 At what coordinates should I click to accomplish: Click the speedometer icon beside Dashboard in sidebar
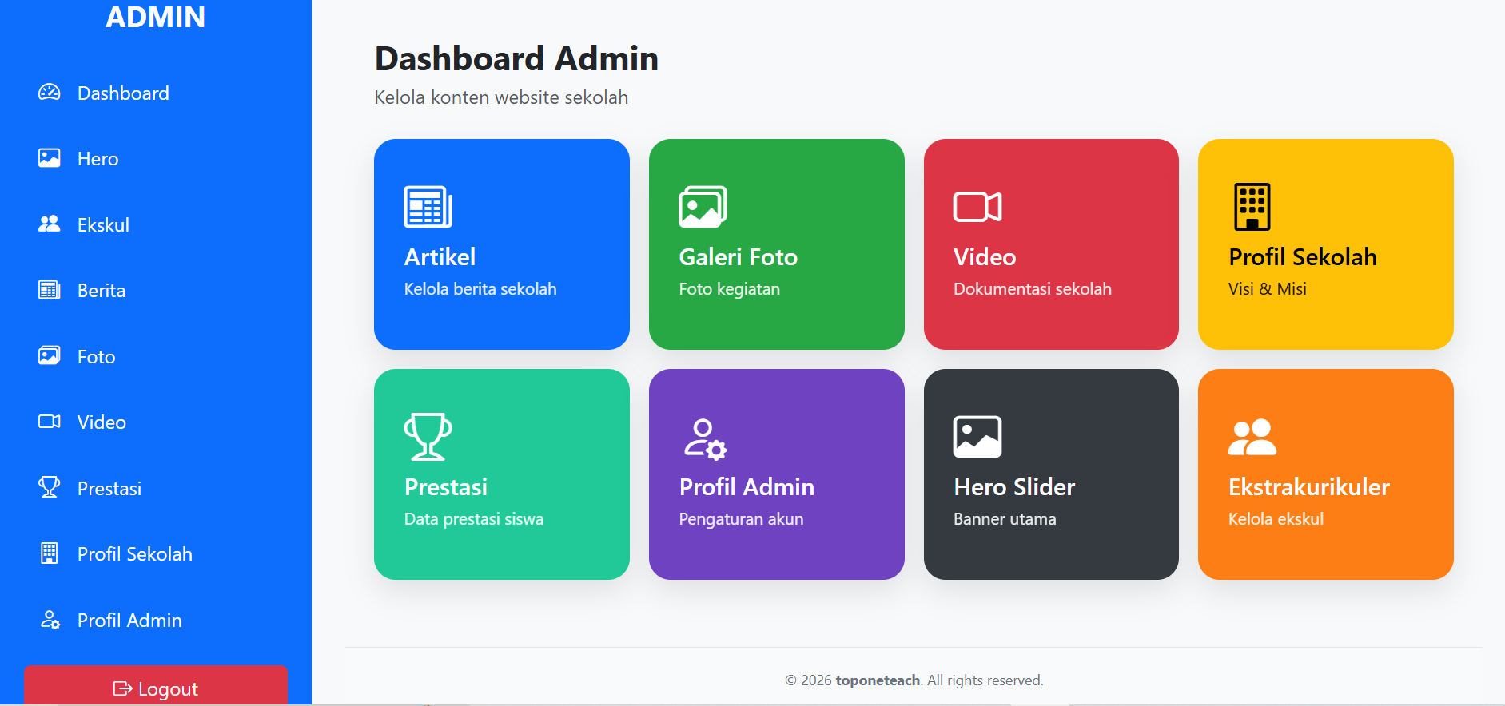click(x=50, y=93)
